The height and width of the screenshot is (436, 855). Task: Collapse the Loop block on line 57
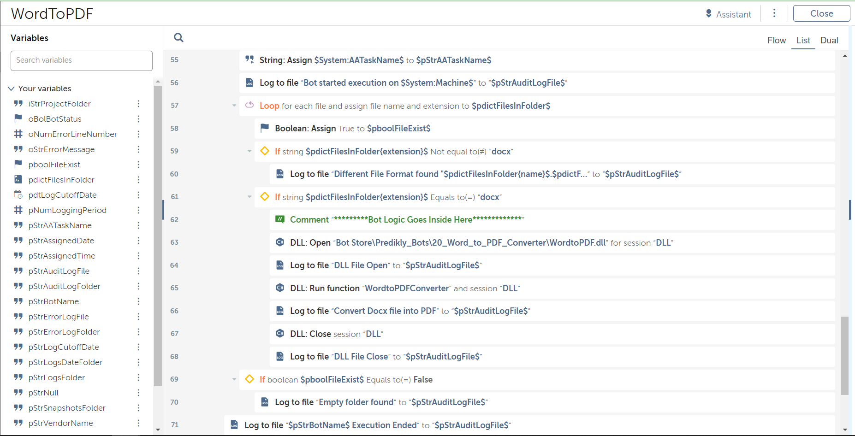pyautogui.click(x=234, y=106)
